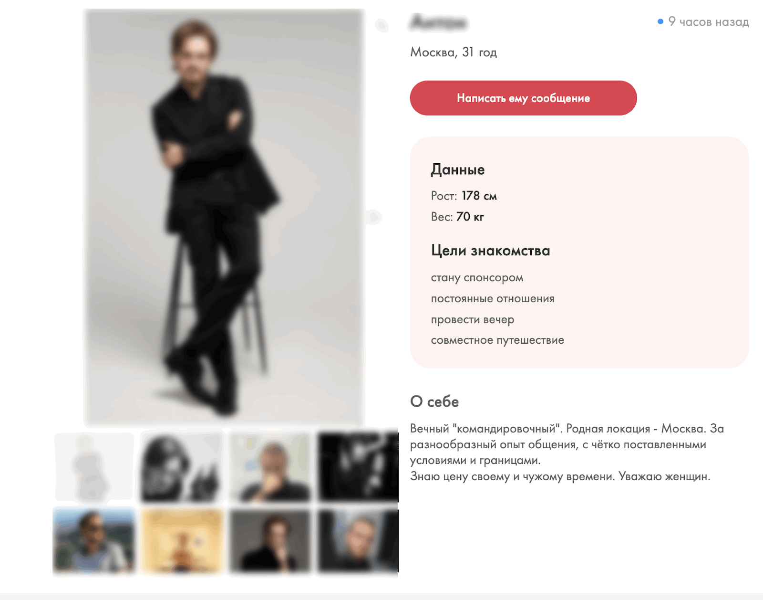Click the "совместное путешествие" goal

pyautogui.click(x=497, y=340)
